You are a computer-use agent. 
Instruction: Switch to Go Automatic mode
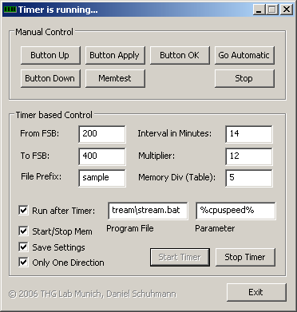point(244,55)
